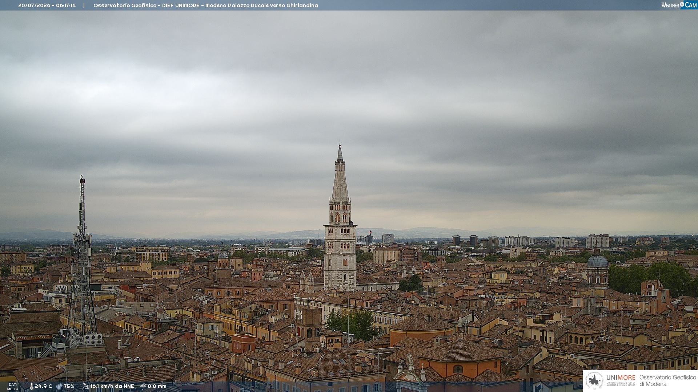Click the UNIMORE wordmark text

coord(621,377)
